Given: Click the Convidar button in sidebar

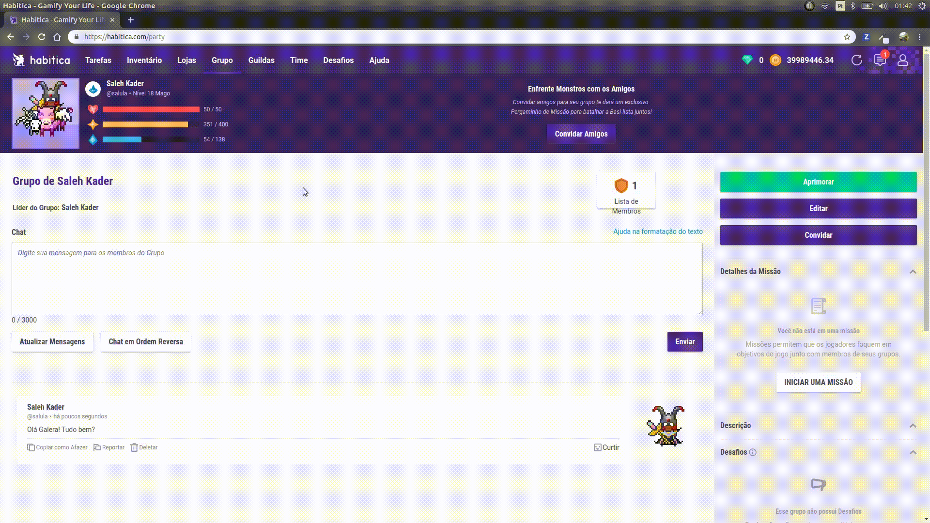Looking at the screenshot, I should [x=818, y=235].
